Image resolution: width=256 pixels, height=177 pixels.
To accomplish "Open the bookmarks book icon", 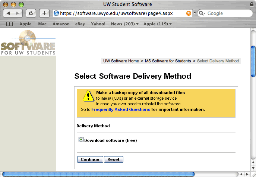I will pos(9,24).
